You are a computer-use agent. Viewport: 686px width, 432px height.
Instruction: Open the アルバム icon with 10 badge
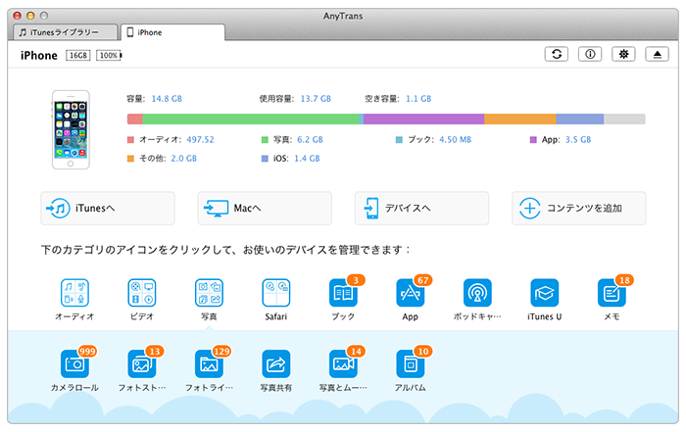[x=411, y=363]
